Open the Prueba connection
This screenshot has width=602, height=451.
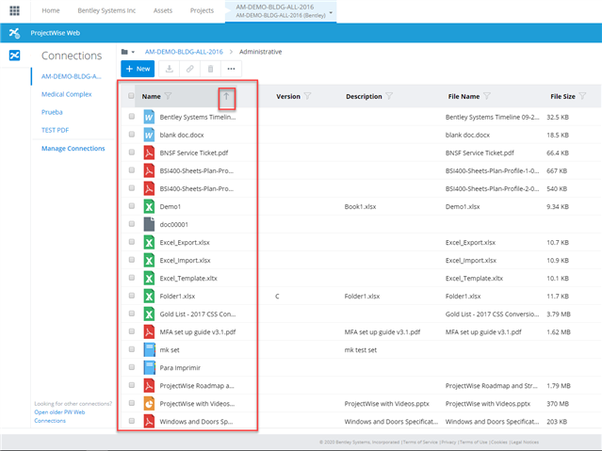click(x=52, y=112)
